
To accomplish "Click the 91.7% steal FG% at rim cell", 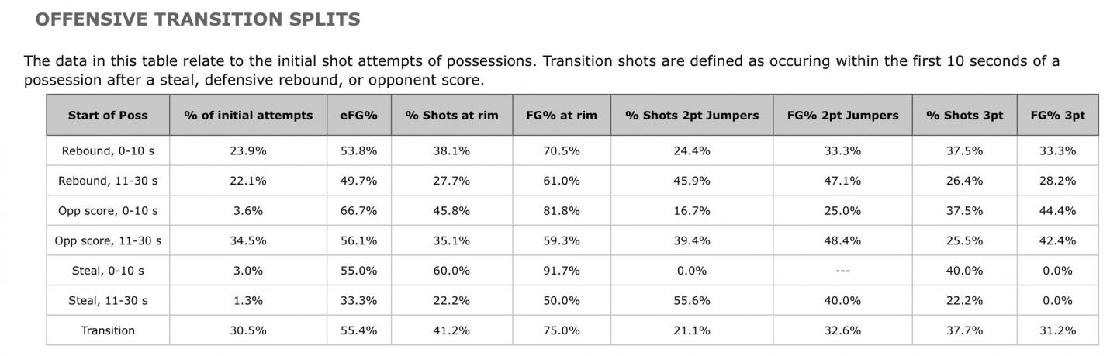I will click(x=562, y=271).
